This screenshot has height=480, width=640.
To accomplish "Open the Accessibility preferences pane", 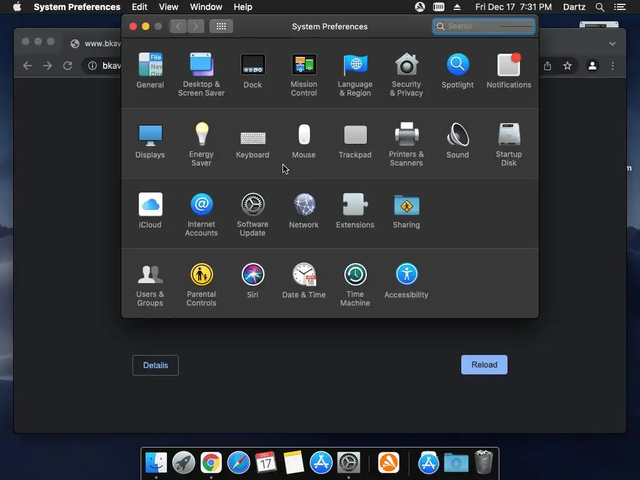I will [406, 281].
